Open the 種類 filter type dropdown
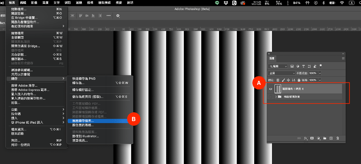The image size is (361, 164). coord(278,66)
